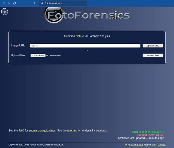Click the Upload URL button

153,45
